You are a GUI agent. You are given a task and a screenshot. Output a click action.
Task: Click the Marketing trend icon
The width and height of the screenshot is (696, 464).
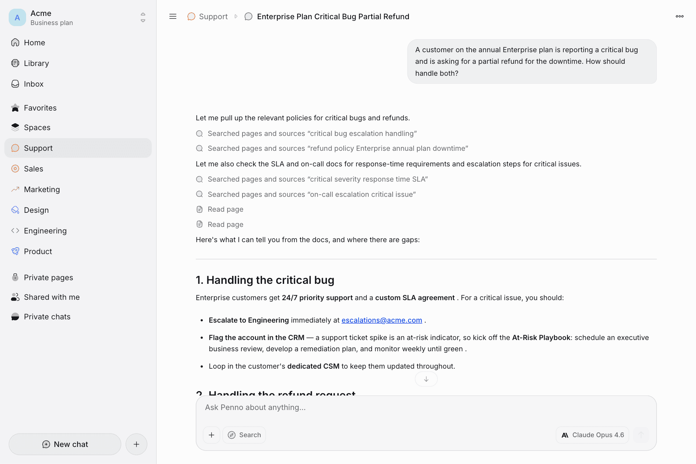[x=15, y=189]
